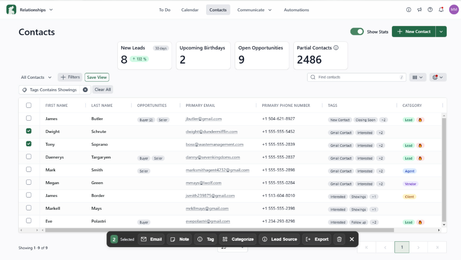461x260 pixels.
Task: Click the flame icon in Eve Polastri row
Action: coord(420,223)
